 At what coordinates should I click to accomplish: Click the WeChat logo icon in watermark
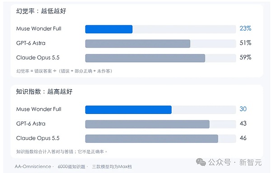(201, 162)
